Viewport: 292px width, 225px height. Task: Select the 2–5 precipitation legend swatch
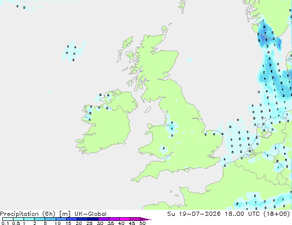(x=40, y=219)
